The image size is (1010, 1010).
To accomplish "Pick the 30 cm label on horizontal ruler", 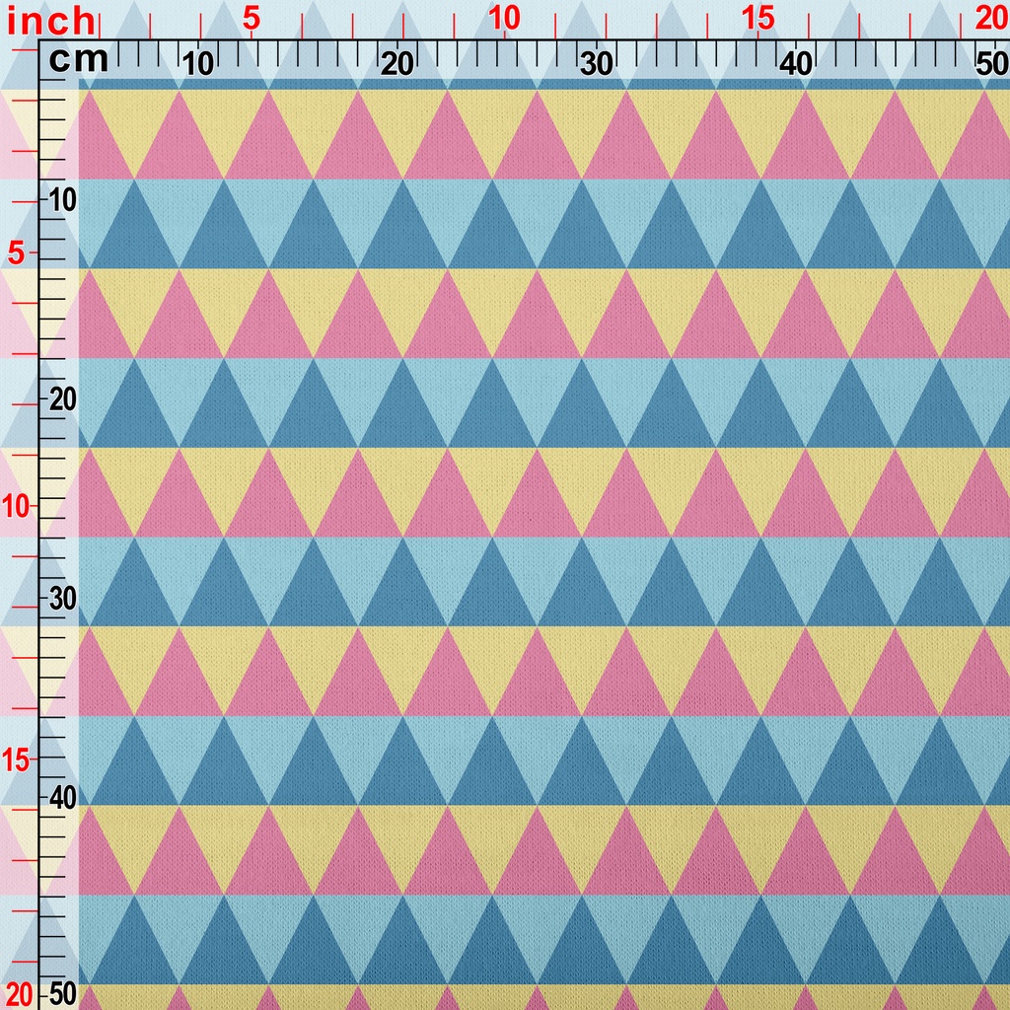I will coord(597,64).
